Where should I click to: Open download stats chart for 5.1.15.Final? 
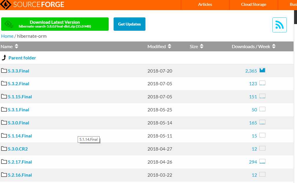[262, 96]
